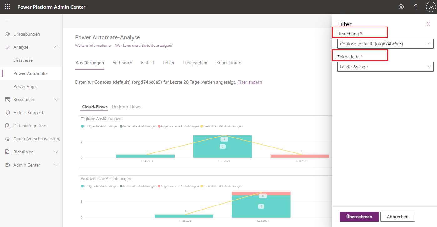Image resolution: width=437 pixels, height=227 pixels.
Task: Switch to the Konnektoren tab
Action: tap(229, 63)
